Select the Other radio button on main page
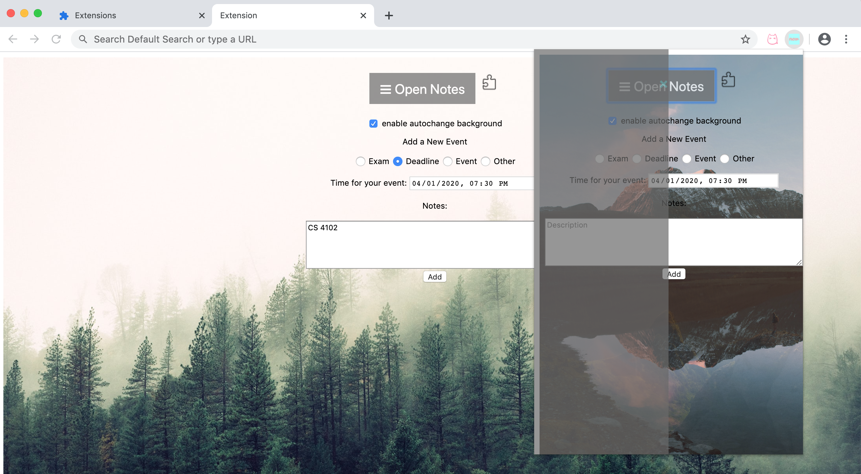 [486, 161]
